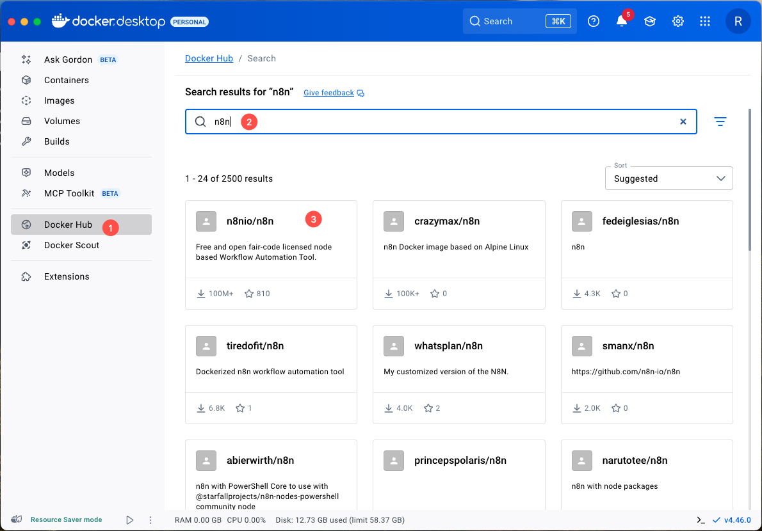This screenshot has height=531, width=762.
Task: Open the Settings gear icon
Action: [678, 21]
